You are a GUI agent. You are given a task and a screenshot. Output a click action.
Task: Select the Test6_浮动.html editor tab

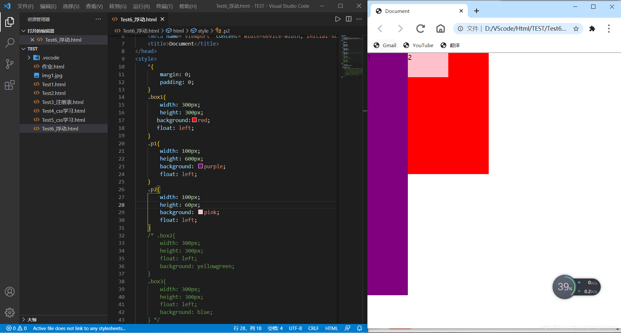(138, 19)
